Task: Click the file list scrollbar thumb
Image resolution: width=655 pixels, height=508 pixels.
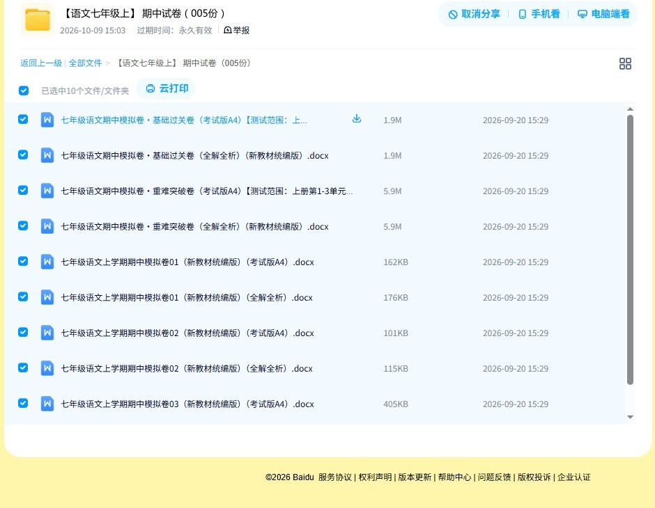Action: [630, 249]
